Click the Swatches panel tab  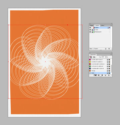tap(93, 55)
